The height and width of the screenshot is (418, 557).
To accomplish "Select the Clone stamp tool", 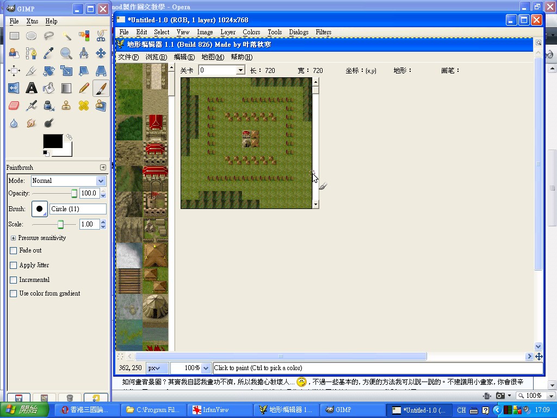I will click(x=66, y=106).
